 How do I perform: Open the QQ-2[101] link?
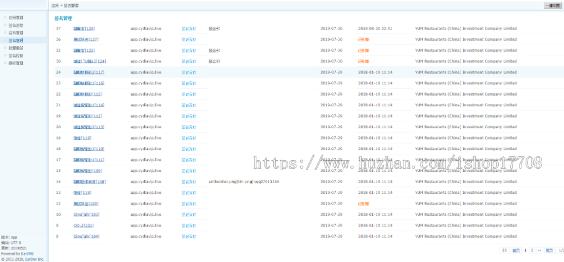pyautogui.click(x=84, y=225)
